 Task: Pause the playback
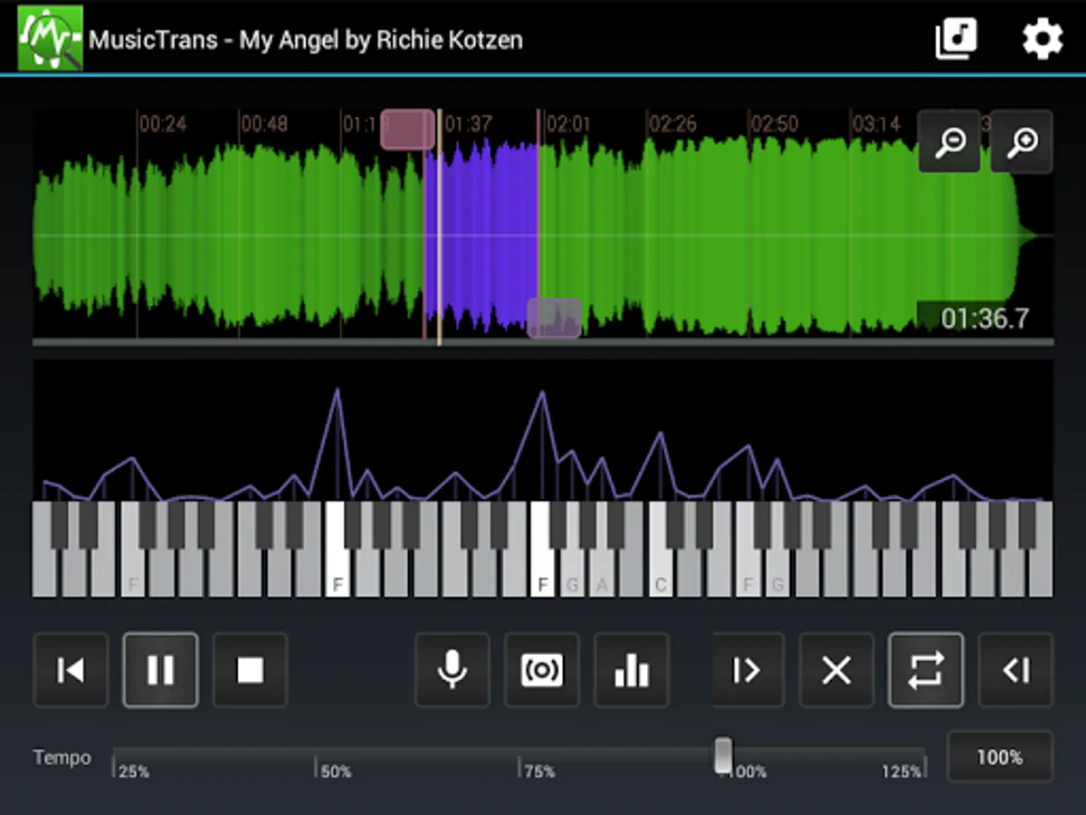click(x=160, y=670)
